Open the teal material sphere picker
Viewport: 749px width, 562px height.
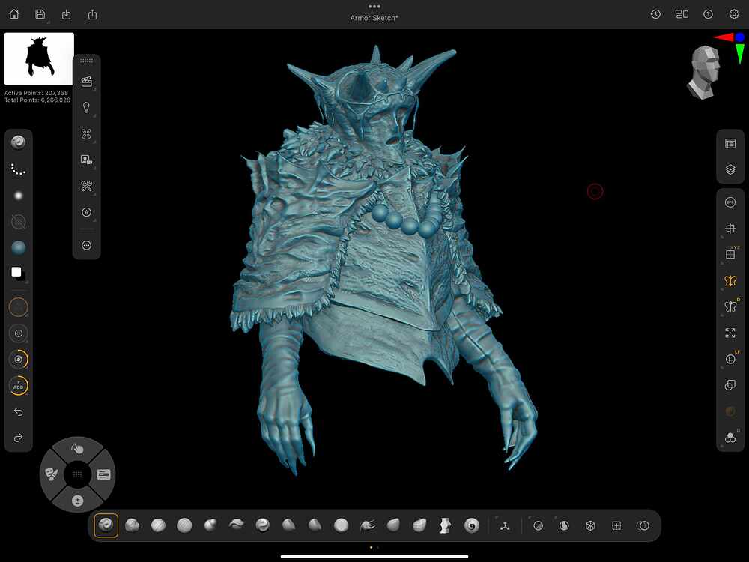[18, 247]
